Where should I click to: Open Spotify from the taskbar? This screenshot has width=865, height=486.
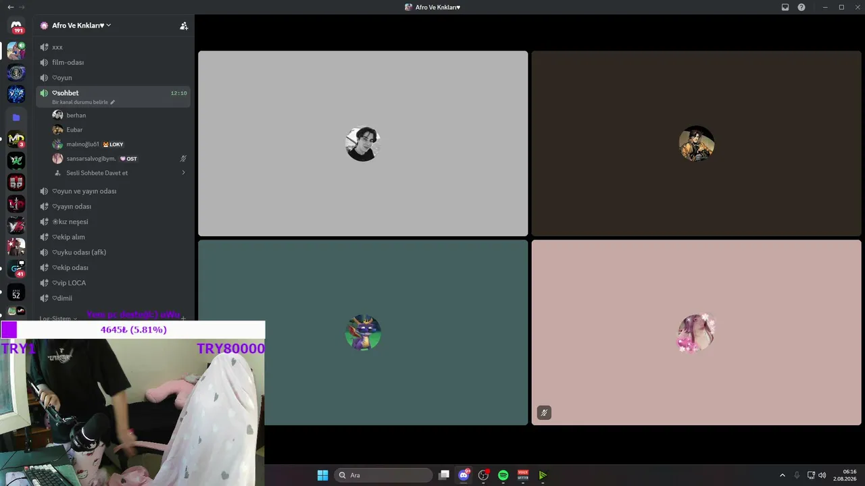pyautogui.click(x=503, y=475)
